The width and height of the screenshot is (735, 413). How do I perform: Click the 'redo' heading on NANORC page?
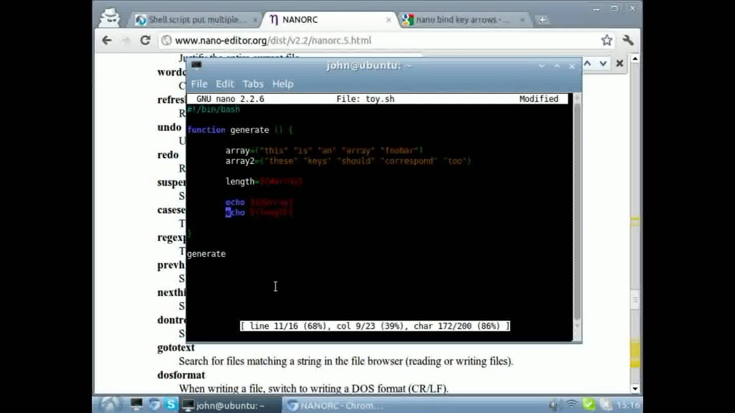(168, 155)
